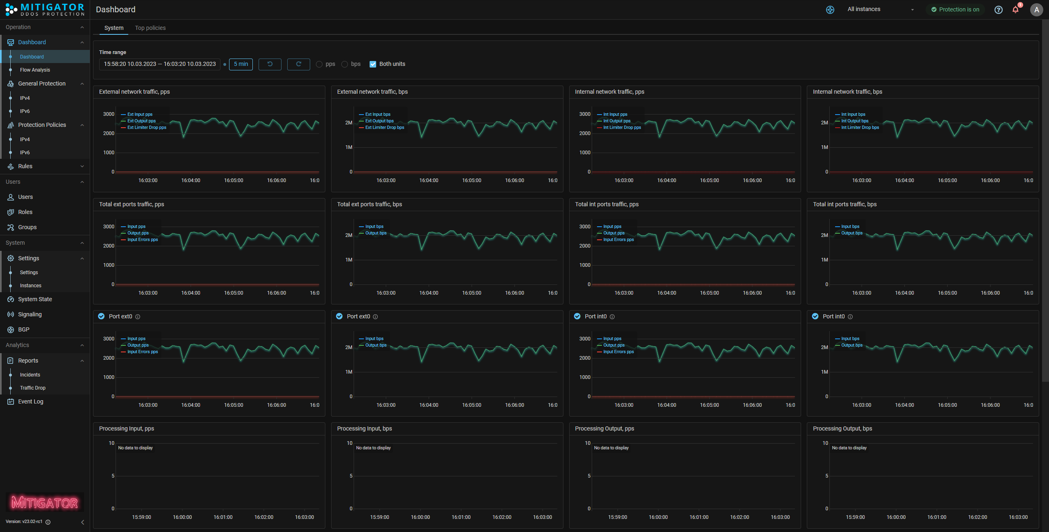Switch to the Top policies tab
Image resolution: width=1049 pixels, height=532 pixels.
[x=150, y=28]
